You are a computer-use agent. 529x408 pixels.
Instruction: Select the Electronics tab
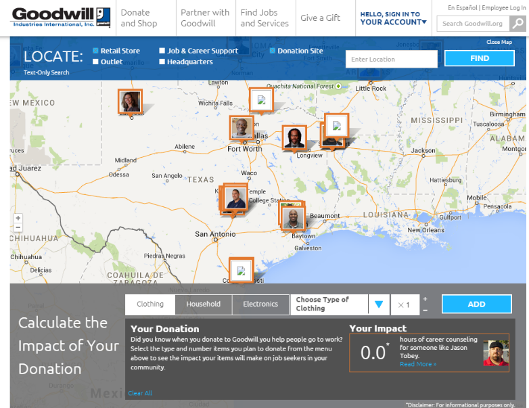260,304
